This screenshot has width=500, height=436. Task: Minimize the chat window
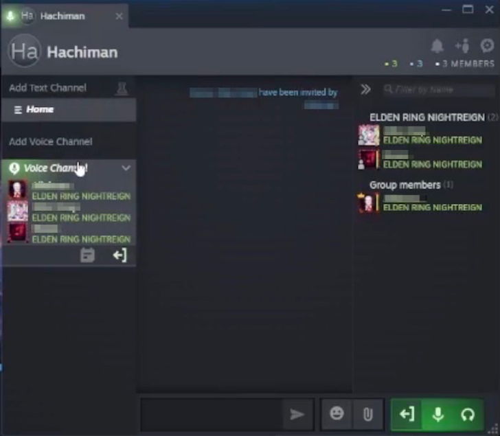click(446, 10)
